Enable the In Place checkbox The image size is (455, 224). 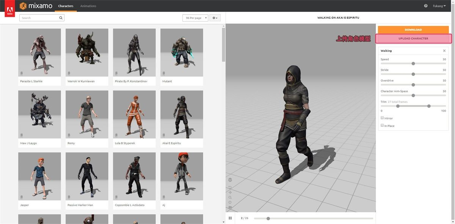coord(382,125)
